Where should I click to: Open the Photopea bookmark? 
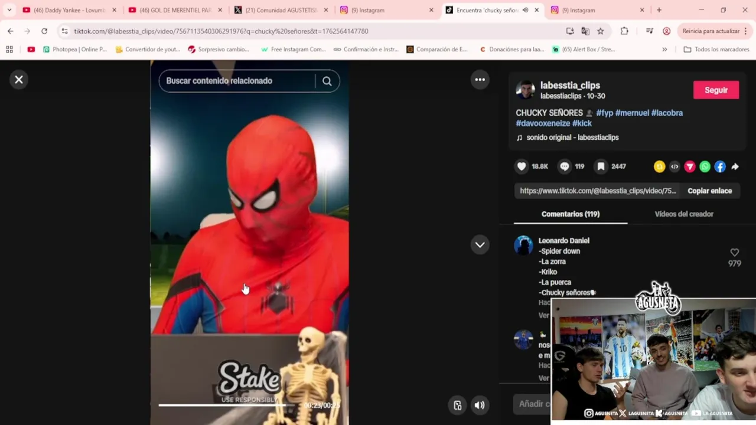click(74, 50)
